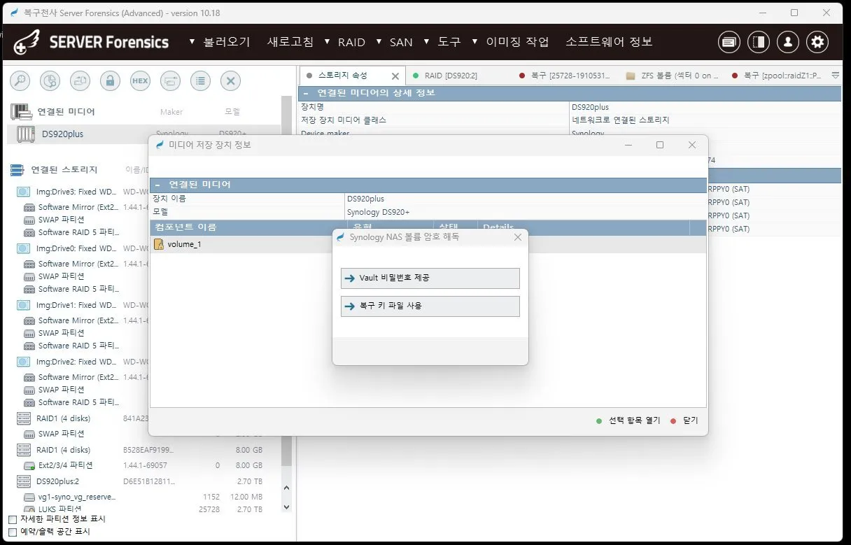This screenshot has height=545, width=851.
Task: Open the dropdown arrow before SAN menu
Action: click(x=379, y=42)
